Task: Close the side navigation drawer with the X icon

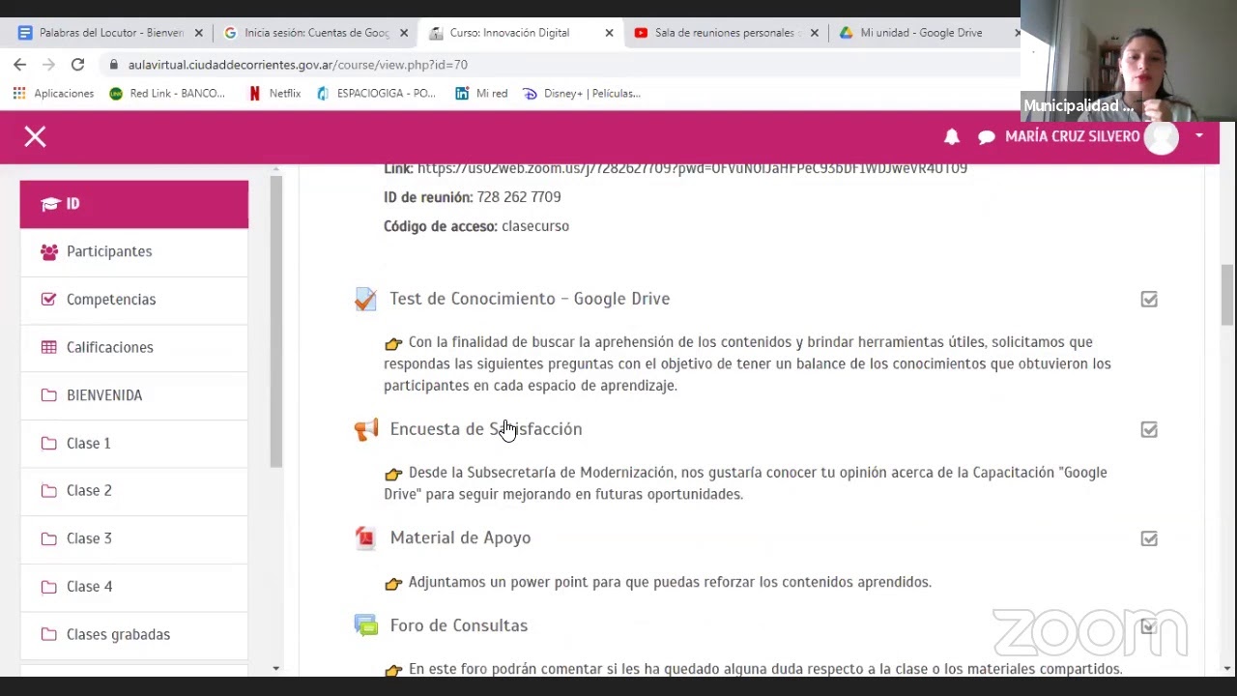Action: (35, 137)
